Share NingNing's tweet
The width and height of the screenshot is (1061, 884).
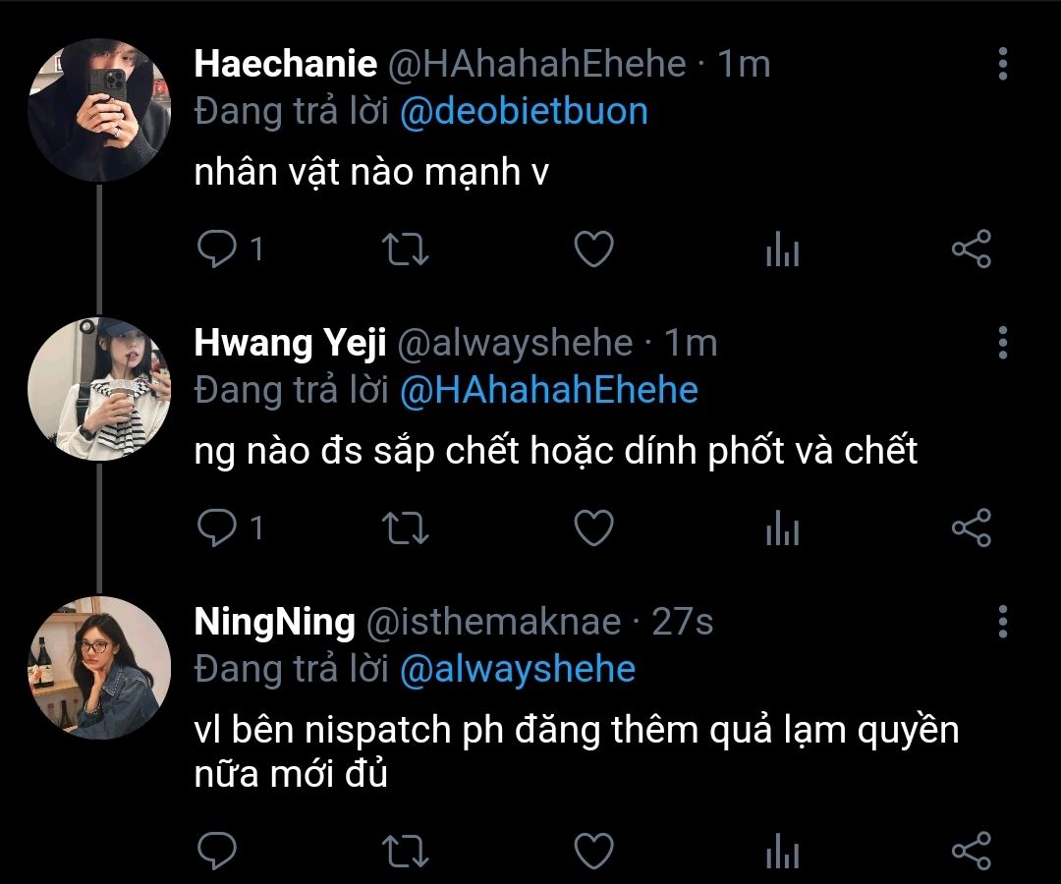[972, 851]
